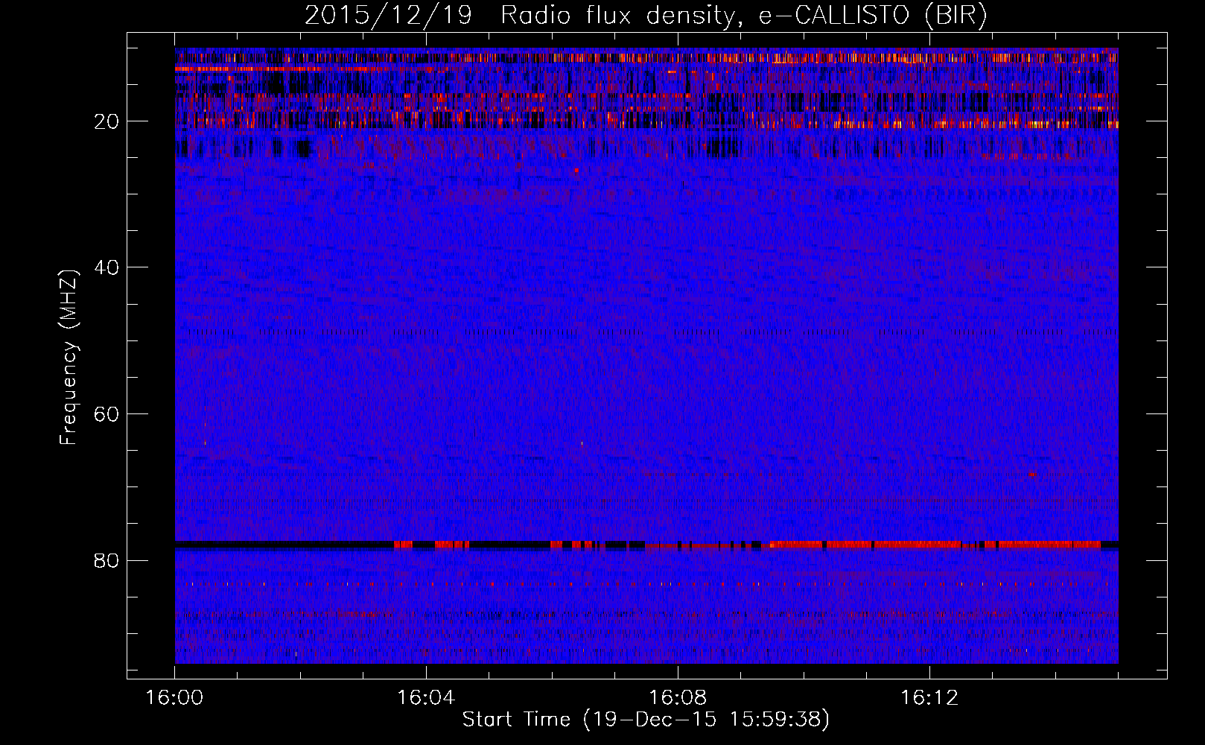This screenshot has width=1205, height=745.
Task: Click the 80 MHz frequency tick label
Action: 106,560
